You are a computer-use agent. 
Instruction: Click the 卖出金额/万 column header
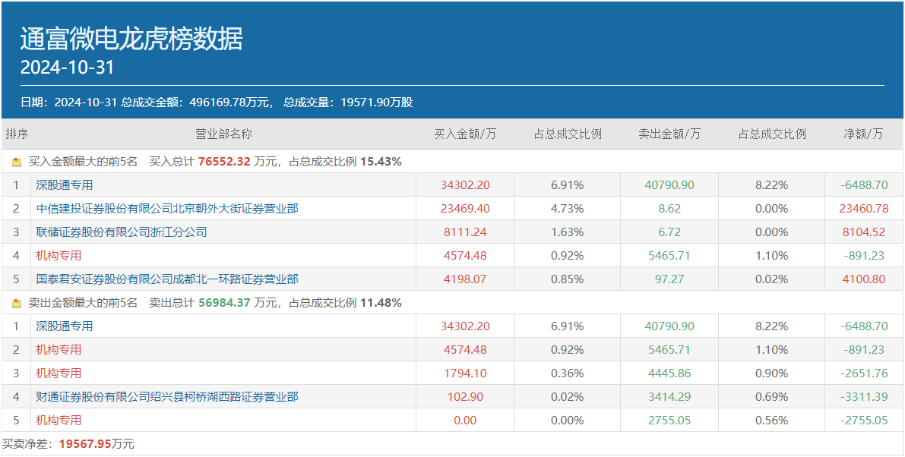point(669,134)
